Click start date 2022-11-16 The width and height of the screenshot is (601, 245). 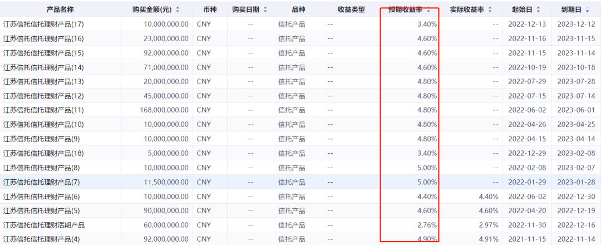tap(527, 39)
